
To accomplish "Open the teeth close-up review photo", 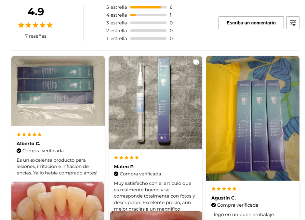I will (x=58, y=201).
